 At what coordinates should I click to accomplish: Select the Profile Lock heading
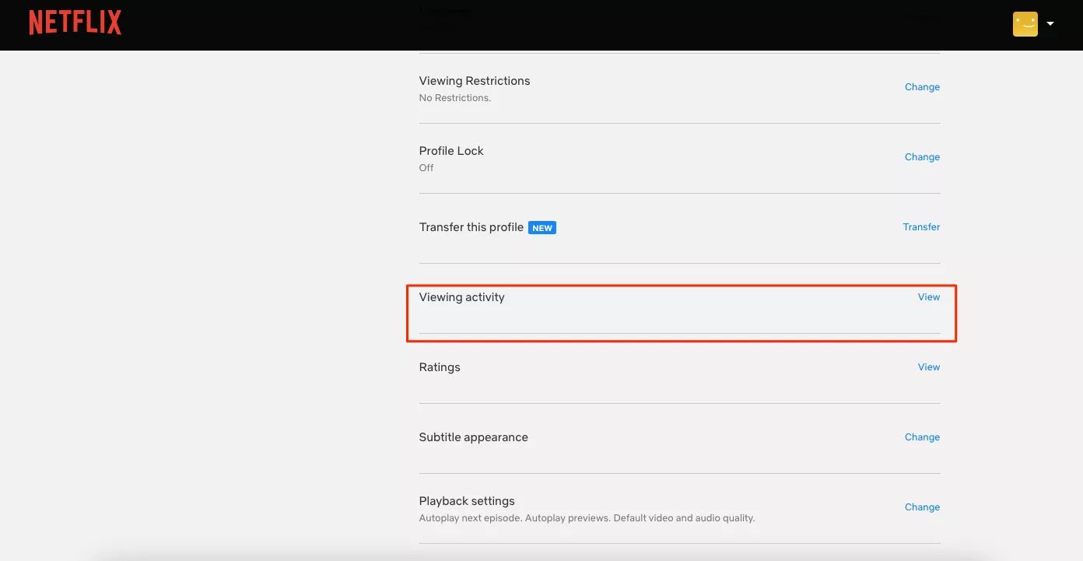[x=450, y=151]
